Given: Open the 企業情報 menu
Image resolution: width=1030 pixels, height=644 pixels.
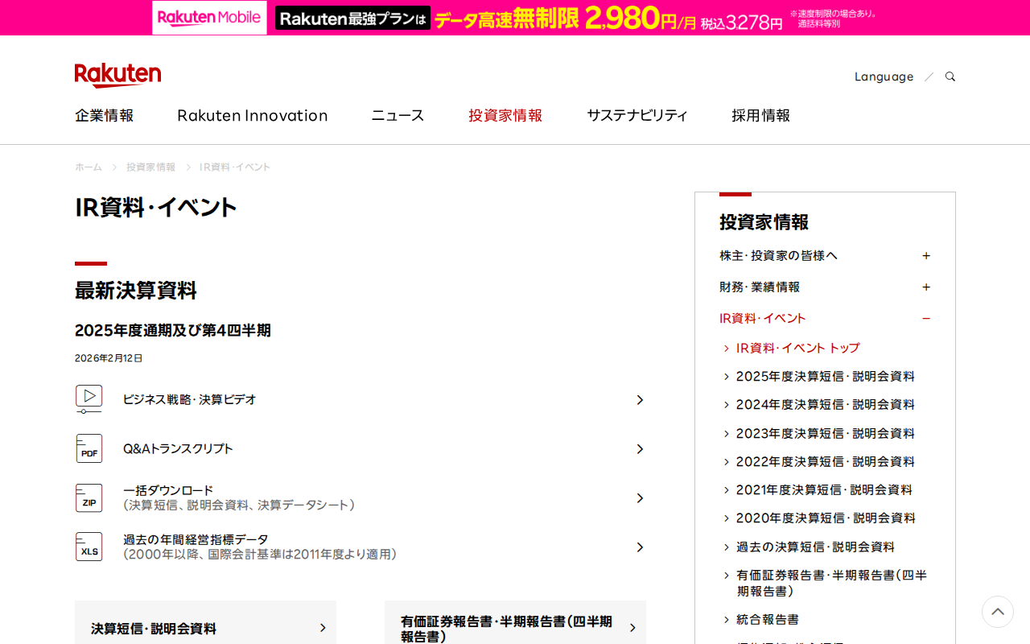Looking at the screenshot, I should tap(105, 115).
